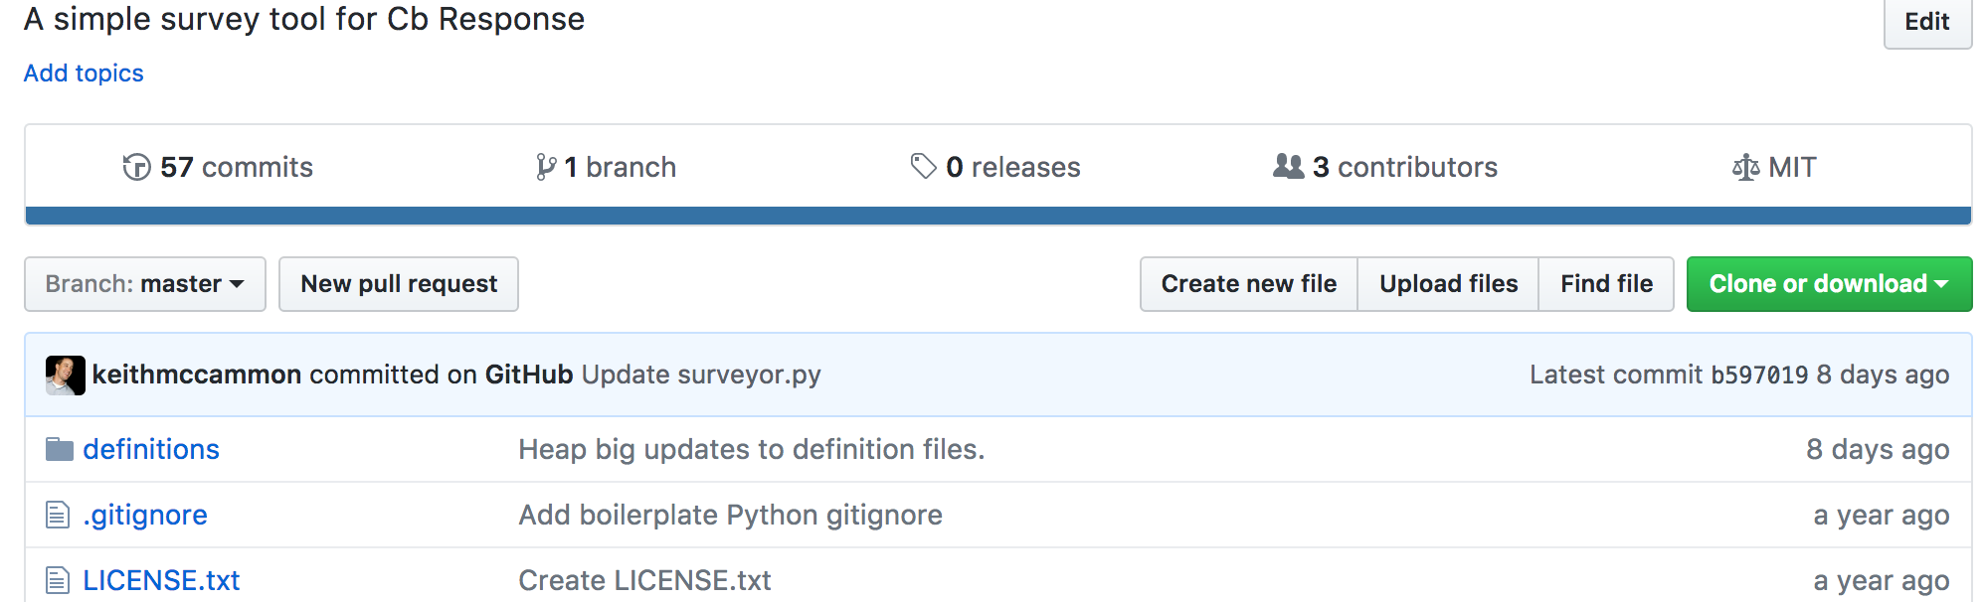Open latest commit b597019 hash

pyautogui.click(x=1758, y=375)
